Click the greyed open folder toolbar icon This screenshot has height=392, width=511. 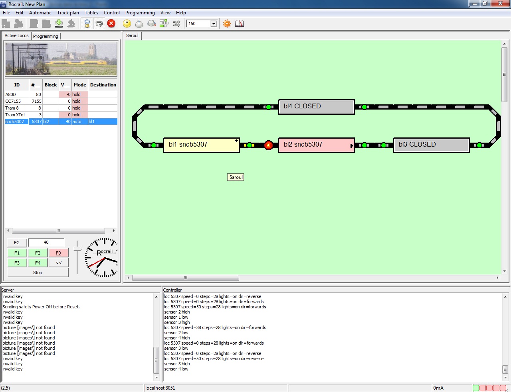click(46, 24)
